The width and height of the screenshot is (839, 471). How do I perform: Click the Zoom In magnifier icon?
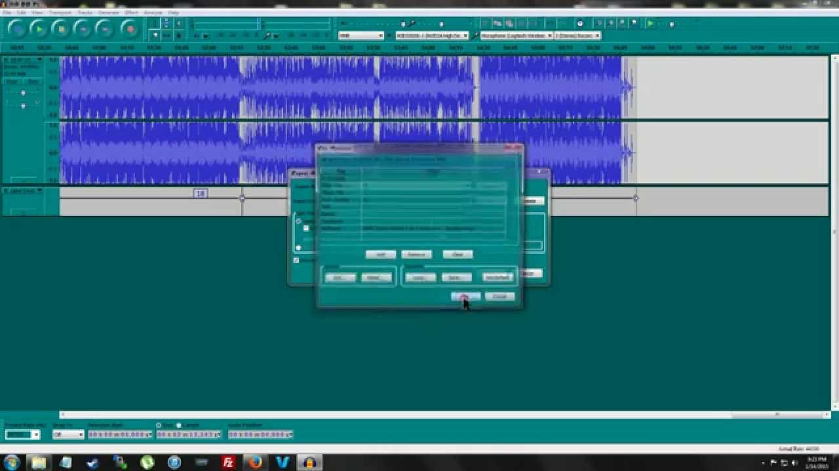tap(599, 24)
